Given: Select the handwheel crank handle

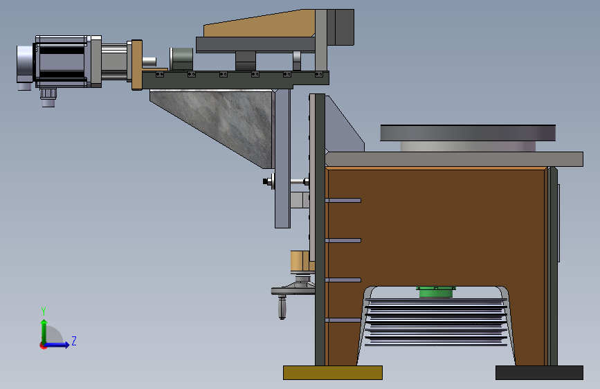Looking at the screenshot, I should [282, 307].
